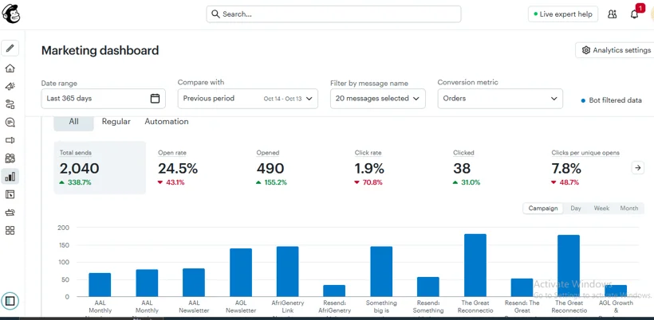The width and height of the screenshot is (654, 320).
Task: Switch to the Regular tab
Action: tap(116, 122)
